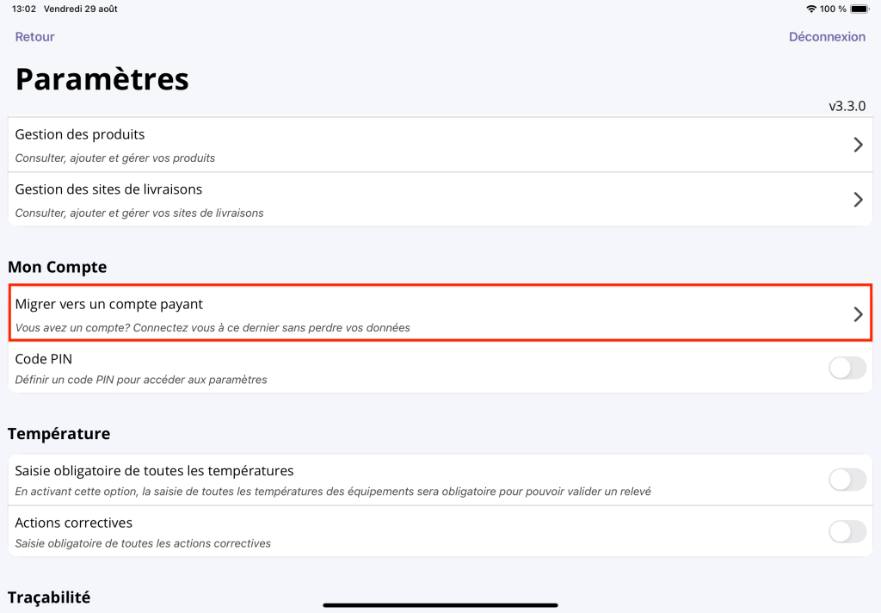Image resolution: width=881 pixels, height=613 pixels.
Task: Open Gestion des produits chevron arrow
Action: [x=857, y=145]
